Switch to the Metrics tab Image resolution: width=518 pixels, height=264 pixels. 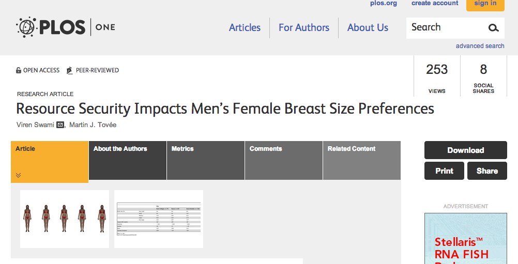coord(206,160)
